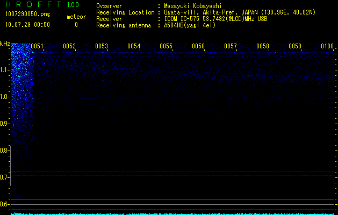338x215 pixels.
Task: Click the cyan signal level strip at bottom
Action: 172,214
